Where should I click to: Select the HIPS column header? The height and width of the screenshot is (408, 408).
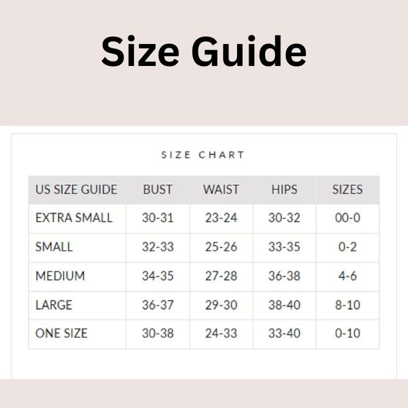pos(284,189)
